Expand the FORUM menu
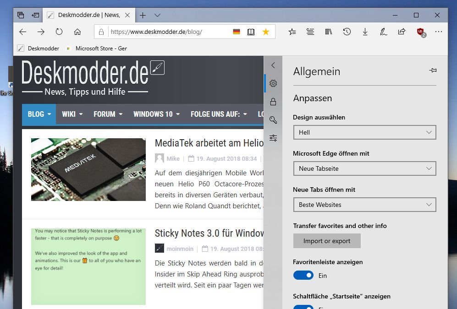Viewport: 457px width, 309px height. pos(108,114)
